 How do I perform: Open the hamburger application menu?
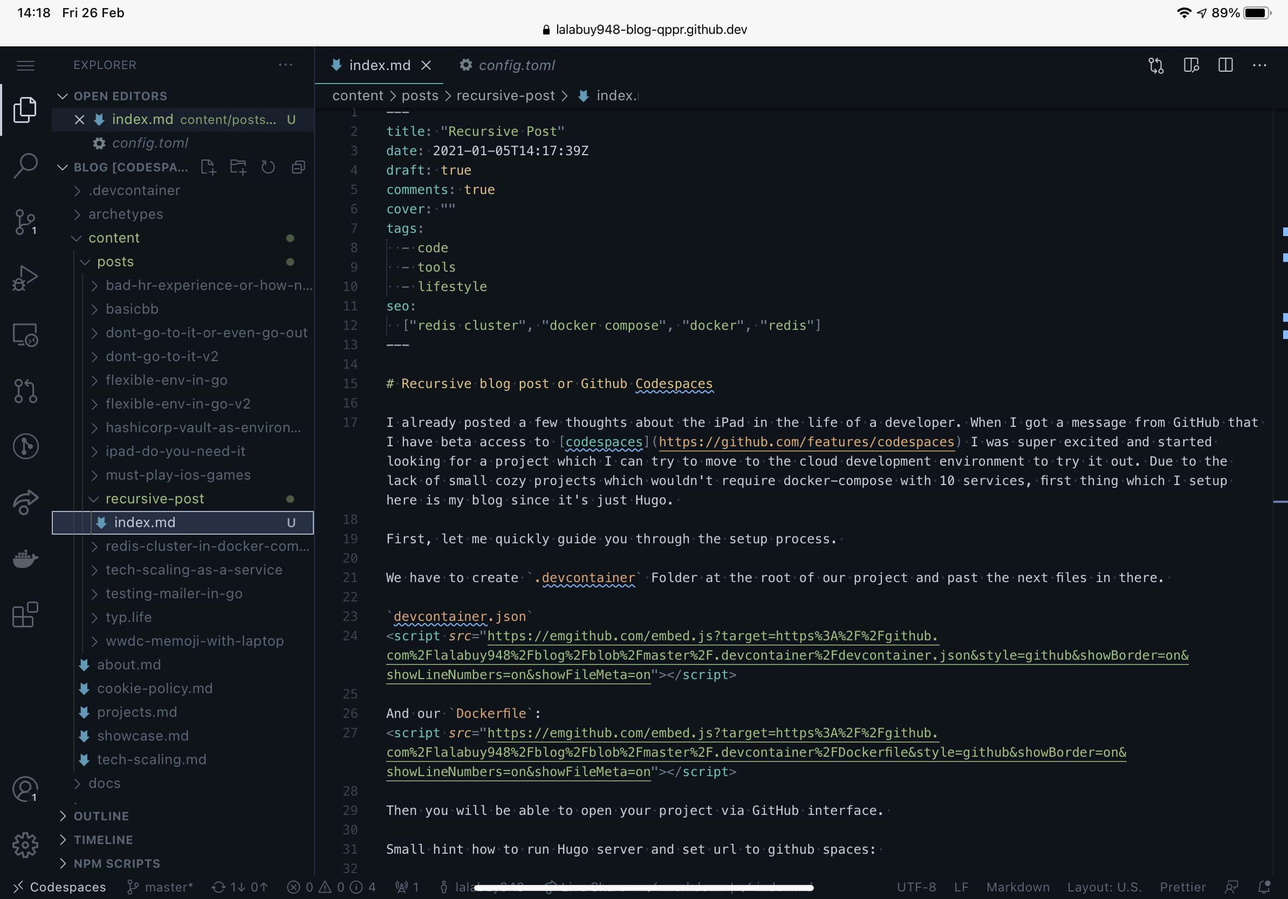(25, 66)
